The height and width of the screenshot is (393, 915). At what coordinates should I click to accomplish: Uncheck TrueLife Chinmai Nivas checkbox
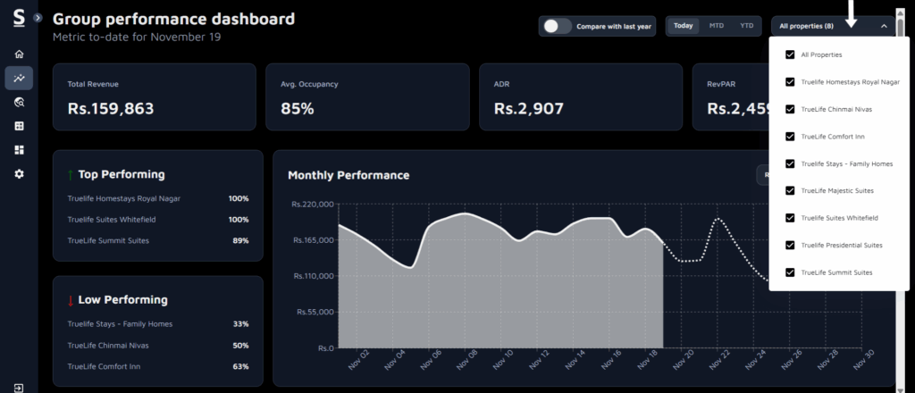click(x=790, y=109)
